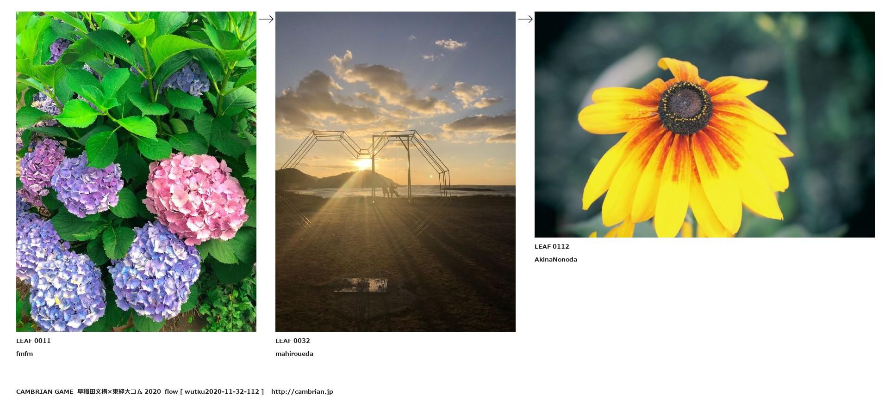Click the arrow before the yellow flower photo
This screenshot has width=891, height=403.
(x=525, y=19)
